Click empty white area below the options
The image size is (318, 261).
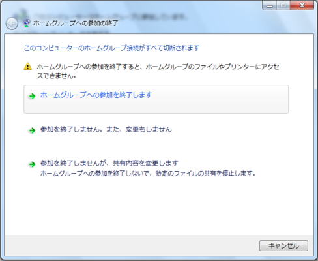(x=158, y=207)
